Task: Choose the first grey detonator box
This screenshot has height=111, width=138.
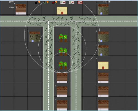Action: tap(63, 2)
